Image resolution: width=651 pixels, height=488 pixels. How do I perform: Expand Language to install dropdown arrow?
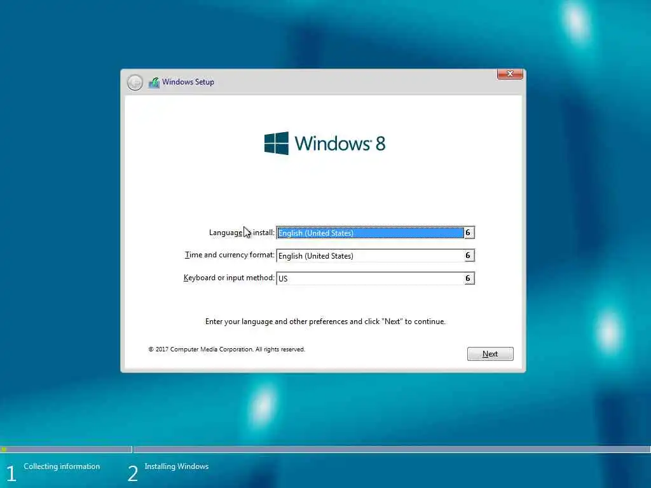click(x=469, y=233)
